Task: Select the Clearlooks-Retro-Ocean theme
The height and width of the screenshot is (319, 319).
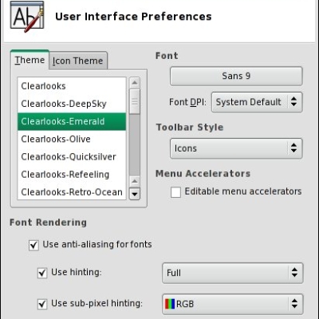Action: coord(72,192)
